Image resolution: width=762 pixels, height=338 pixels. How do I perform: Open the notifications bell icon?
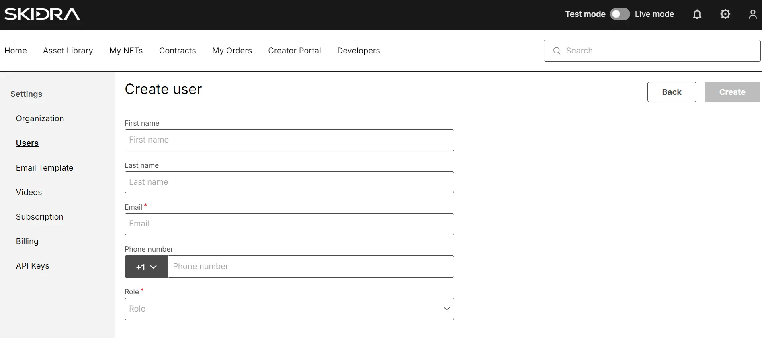(x=697, y=14)
